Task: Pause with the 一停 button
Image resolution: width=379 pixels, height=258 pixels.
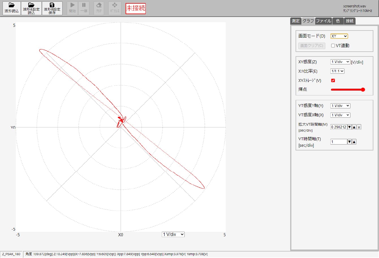Action: [84, 8]
